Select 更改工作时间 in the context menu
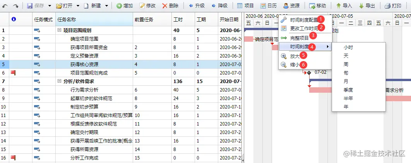The width and height of the screenshot is (411, 163). [x=305, y=28]
